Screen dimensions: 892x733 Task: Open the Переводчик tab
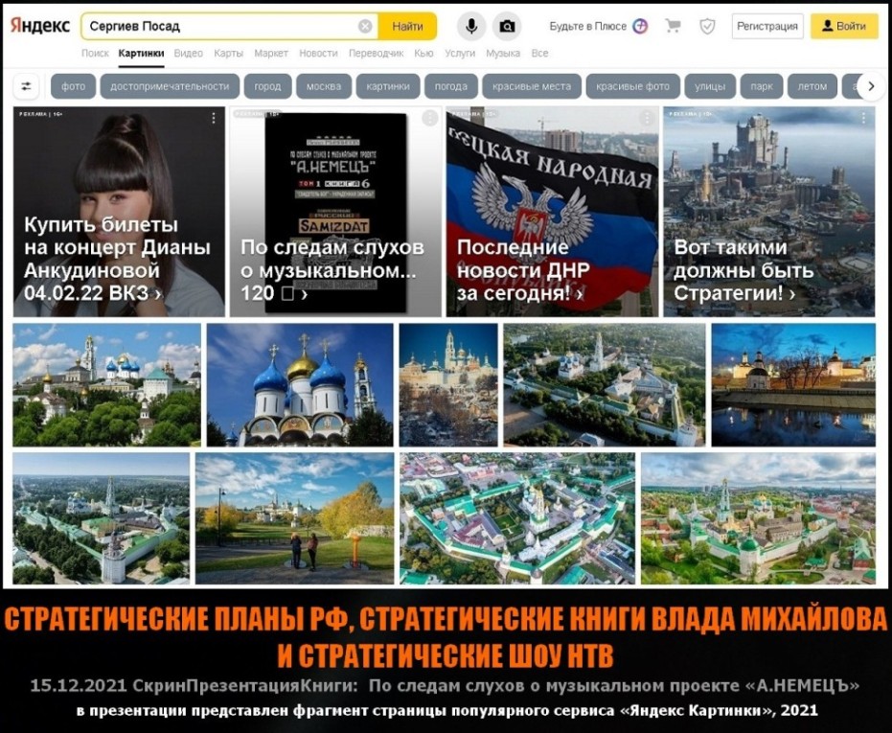[376, 53]
